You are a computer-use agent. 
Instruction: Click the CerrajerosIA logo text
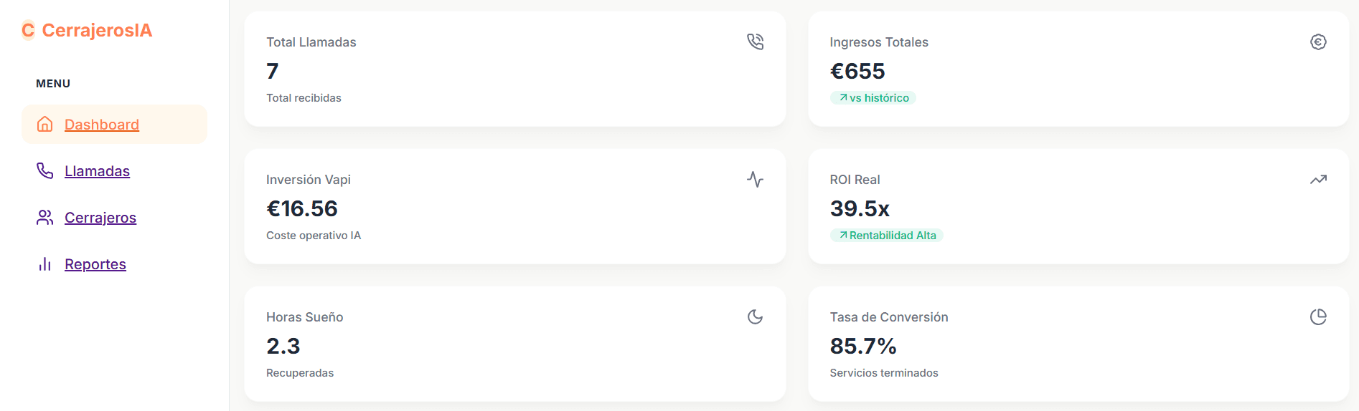click(97, 30)
